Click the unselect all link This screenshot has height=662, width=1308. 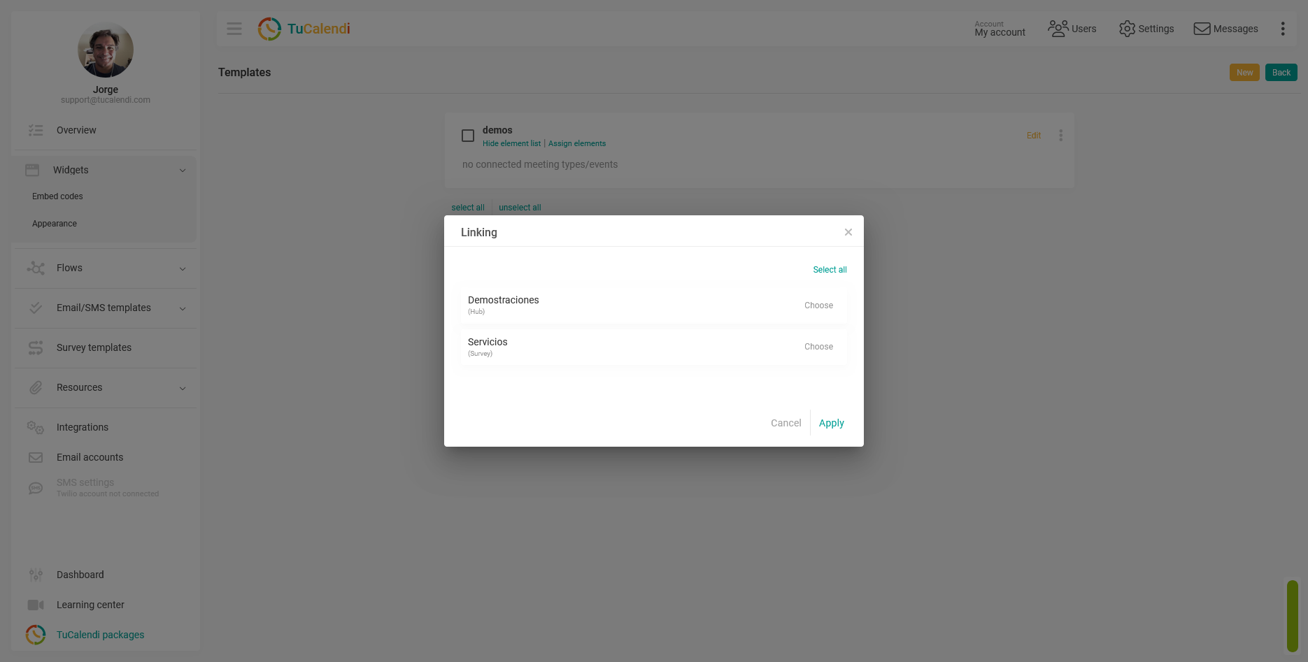[x=520, y=208]
